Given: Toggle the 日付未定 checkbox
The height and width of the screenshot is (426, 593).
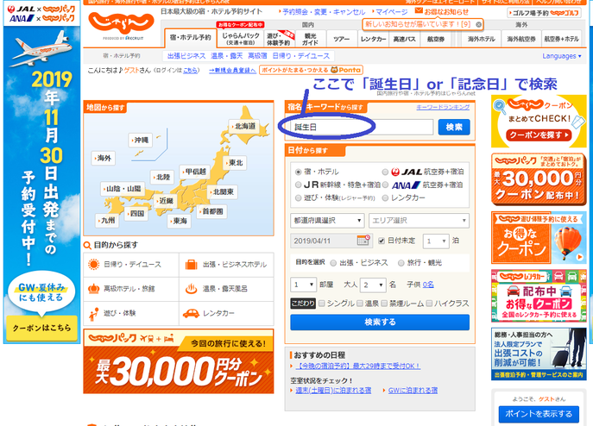Looking at the screenshot, I should tap(382, 241).
